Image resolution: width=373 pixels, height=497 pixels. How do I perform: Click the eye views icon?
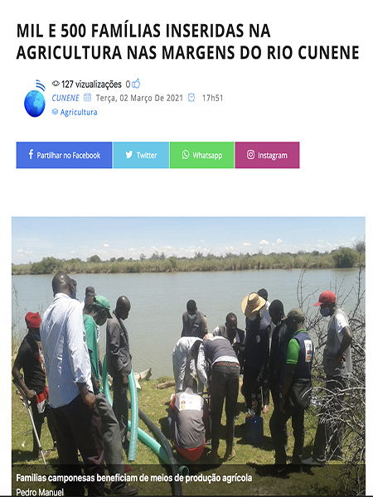[x=56, y=84]
